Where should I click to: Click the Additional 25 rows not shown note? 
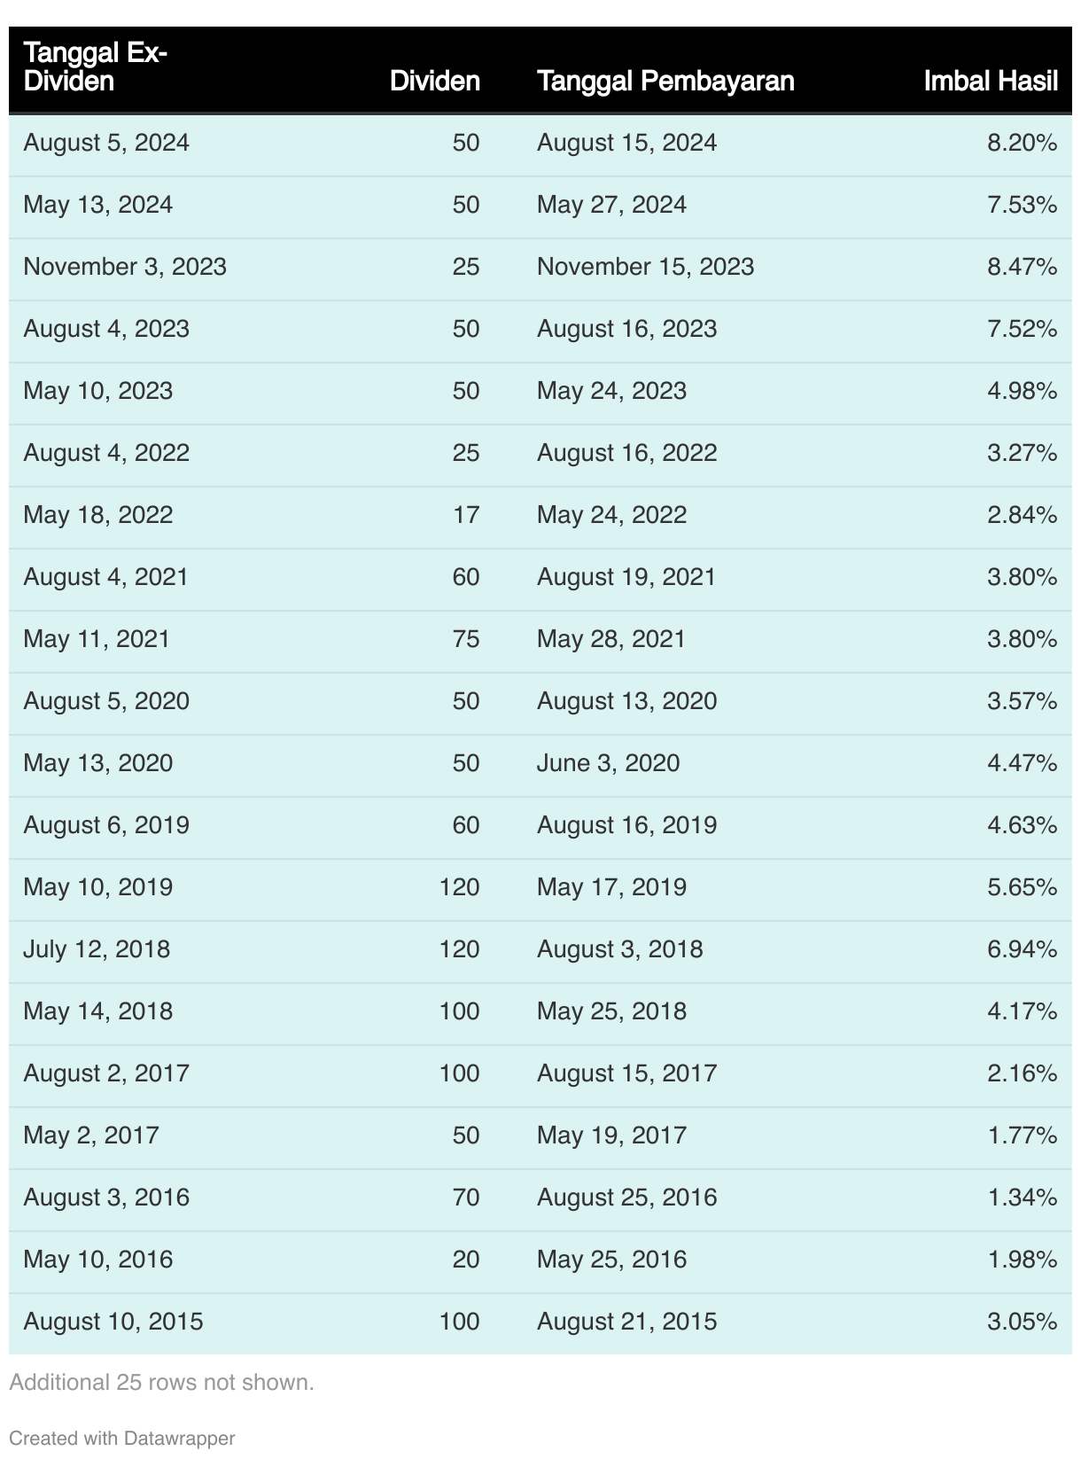point(162,1382)
